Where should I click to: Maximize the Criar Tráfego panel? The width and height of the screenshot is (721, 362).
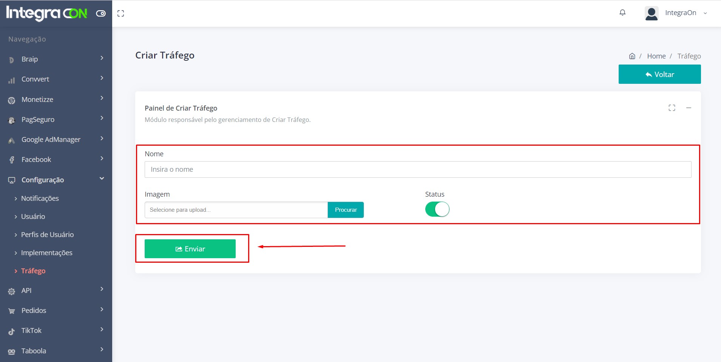(672, 108)
